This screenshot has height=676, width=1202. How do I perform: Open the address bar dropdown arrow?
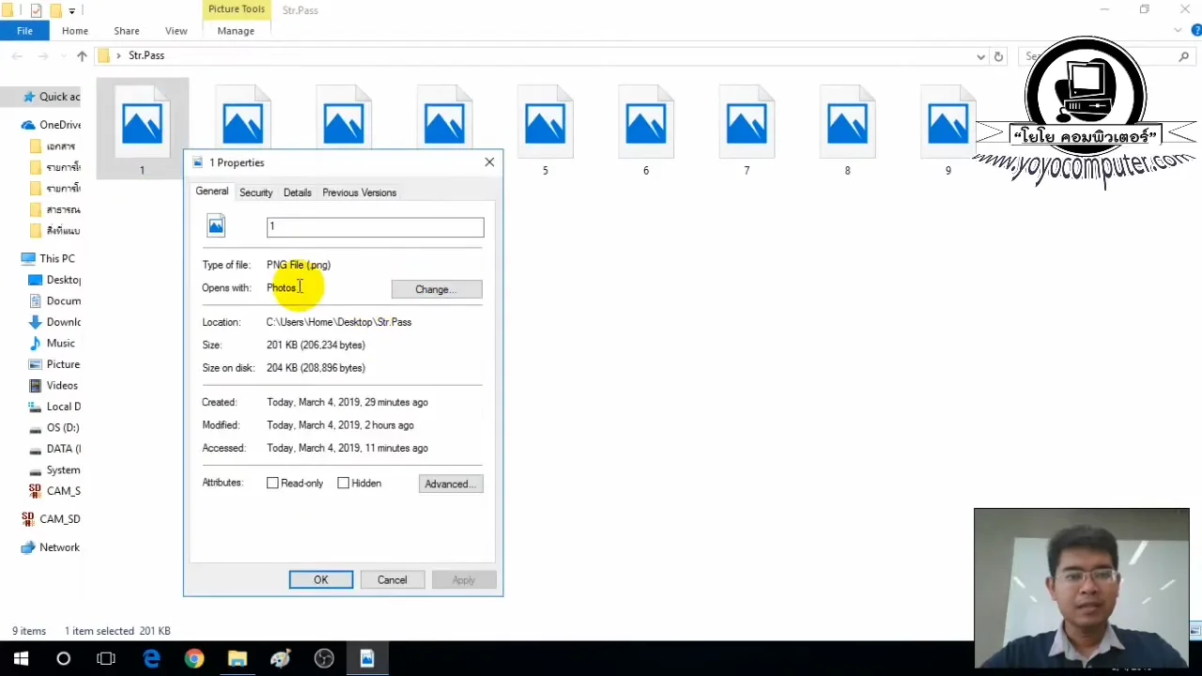click(980, 56)
